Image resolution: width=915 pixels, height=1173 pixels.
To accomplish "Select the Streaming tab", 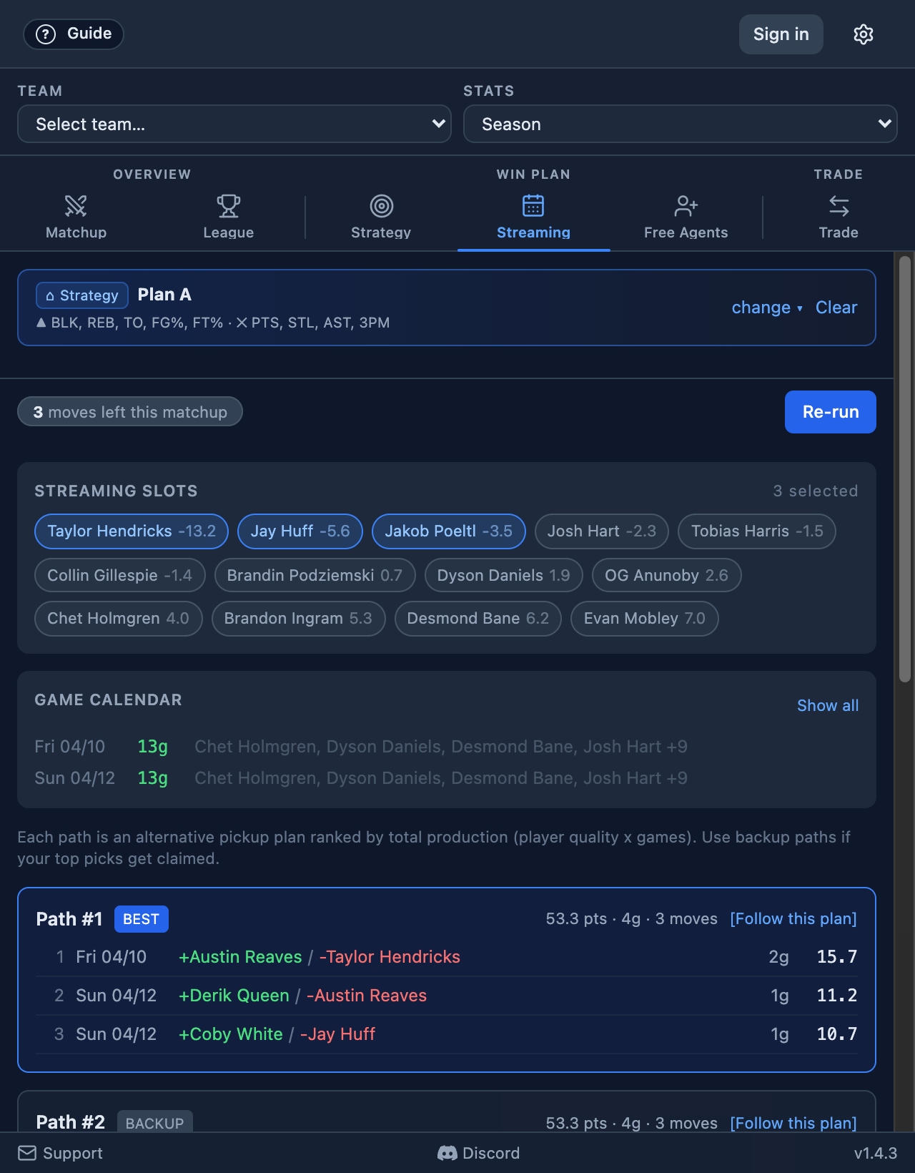I will pyautogui.click(x=534, y=217).
